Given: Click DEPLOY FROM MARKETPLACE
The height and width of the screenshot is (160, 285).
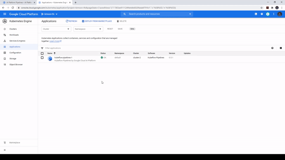Looking at the screenshot, I should (x=97, y=21).
